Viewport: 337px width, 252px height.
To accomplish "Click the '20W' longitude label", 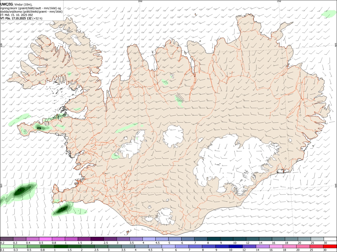I will point(140,1).
